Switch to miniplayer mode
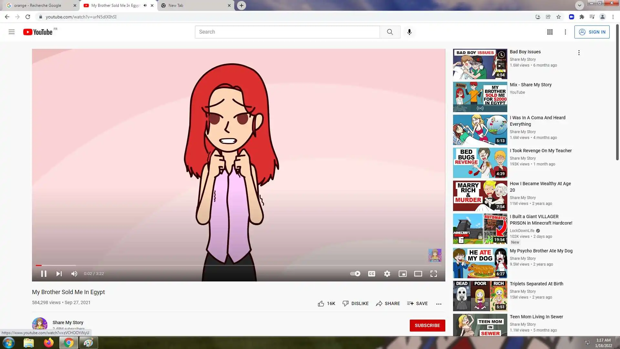 [x=402, y=274]
